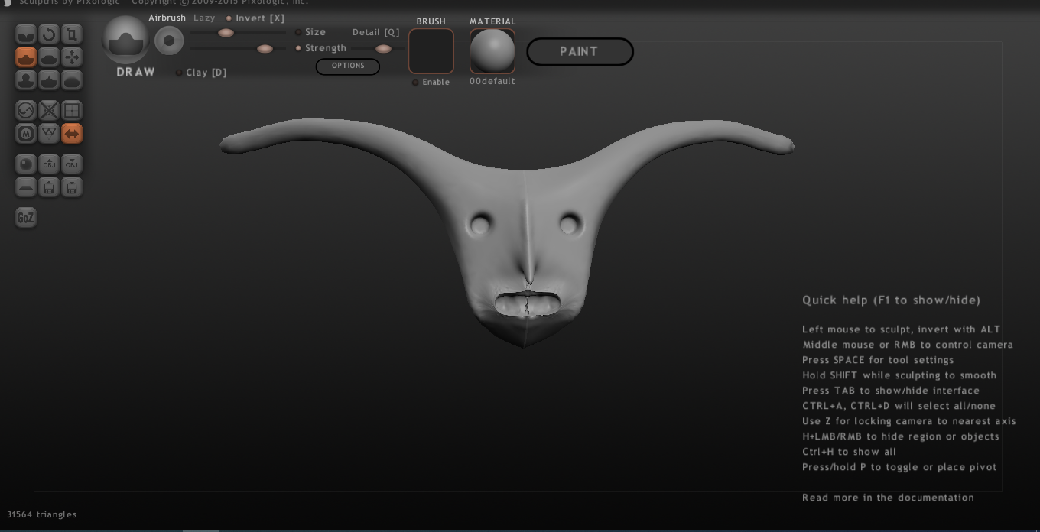Toggle the Symmetry button

pos(72,134)
